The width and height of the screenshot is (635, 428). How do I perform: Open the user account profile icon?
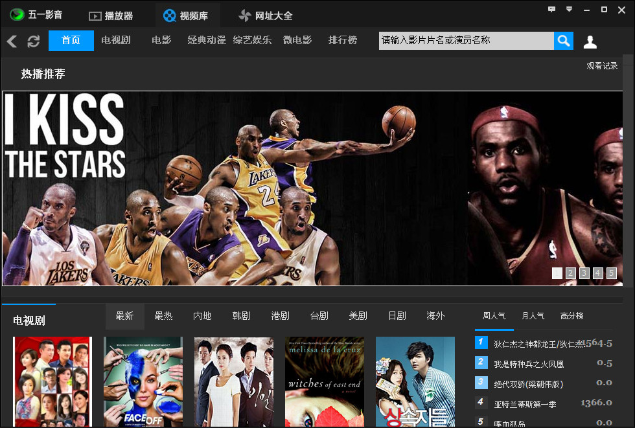pyautogui.click(x=590, y=41)
